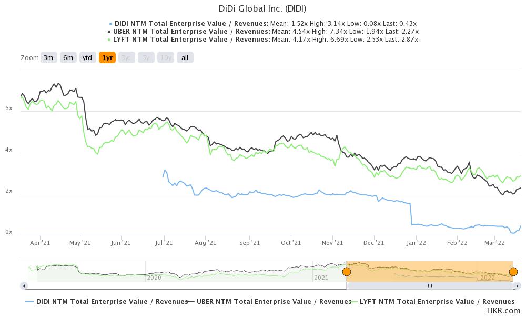
Task: Click the '0x' y-axis label
Action: [9, 232]
